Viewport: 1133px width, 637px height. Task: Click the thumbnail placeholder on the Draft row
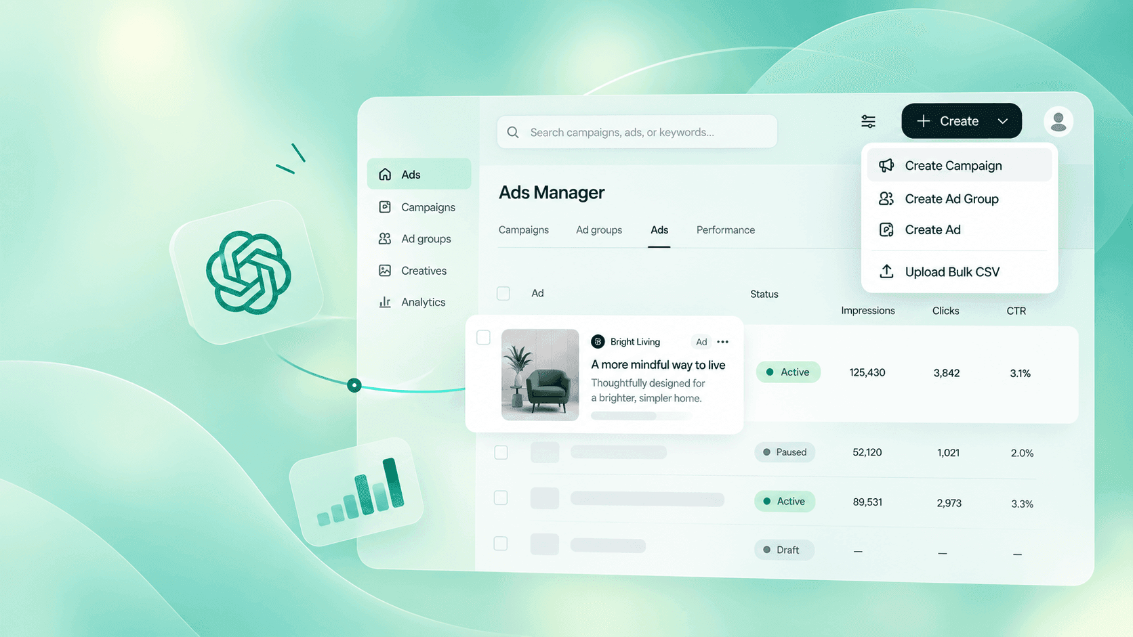pos(545,544)
